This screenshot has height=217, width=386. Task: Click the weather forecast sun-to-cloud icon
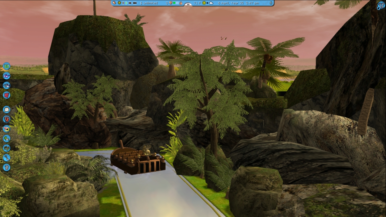(x=208, y=3)
